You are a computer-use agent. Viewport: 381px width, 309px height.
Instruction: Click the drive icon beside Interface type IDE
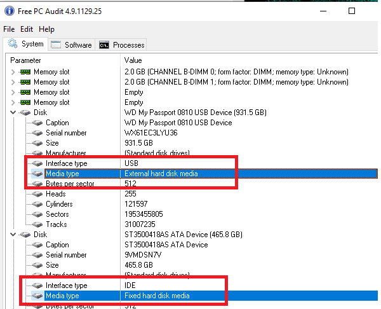click(37, 285)
